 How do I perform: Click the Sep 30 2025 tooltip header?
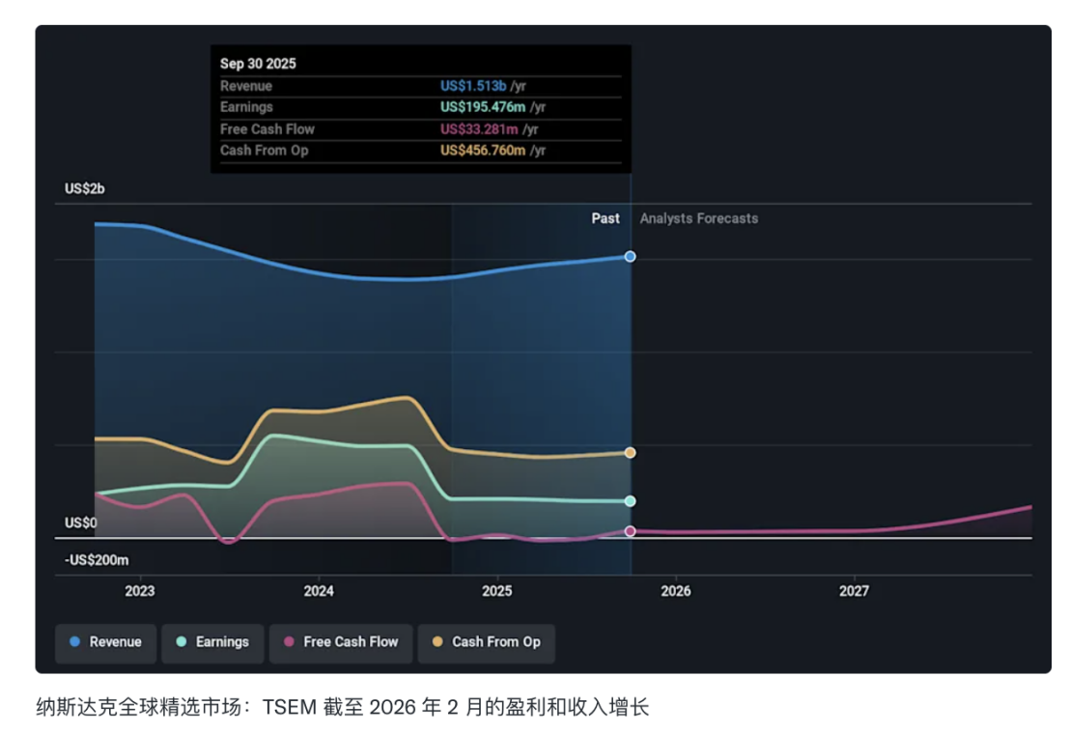[x=258, y=64]
